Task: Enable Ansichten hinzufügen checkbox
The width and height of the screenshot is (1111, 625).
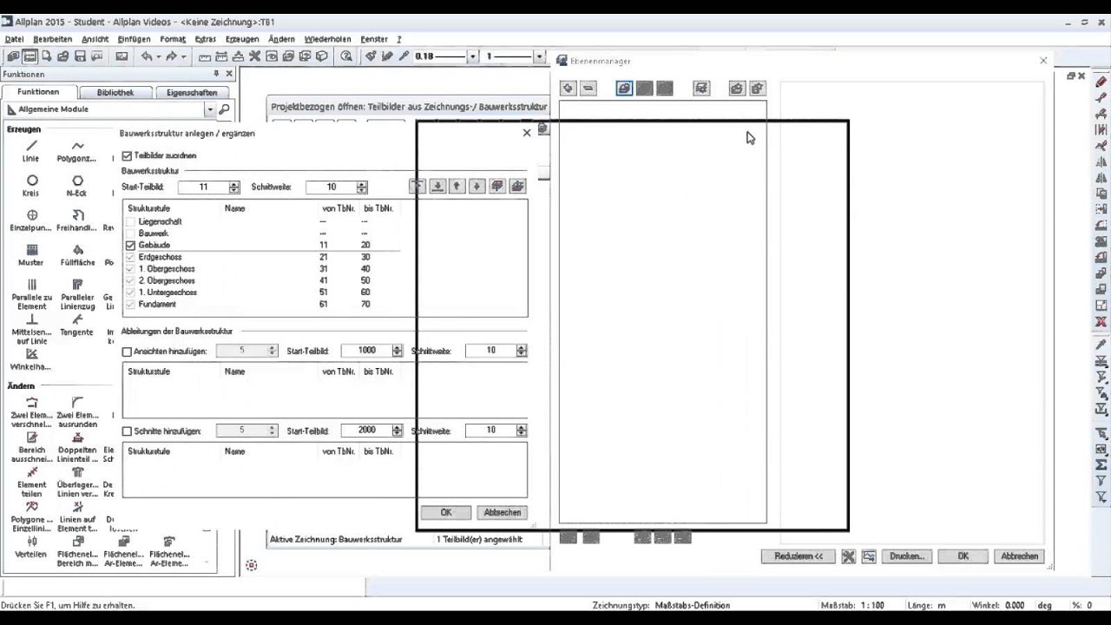Action: (128, 352)
